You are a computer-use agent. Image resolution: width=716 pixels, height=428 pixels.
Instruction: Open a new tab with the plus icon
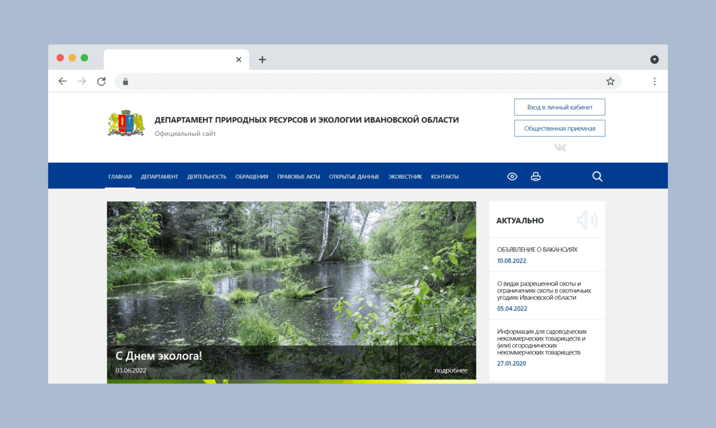coord(262,59)
